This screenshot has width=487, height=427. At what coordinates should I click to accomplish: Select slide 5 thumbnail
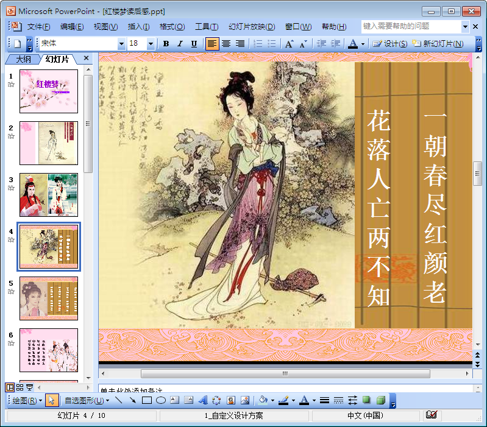coord(49,298)
